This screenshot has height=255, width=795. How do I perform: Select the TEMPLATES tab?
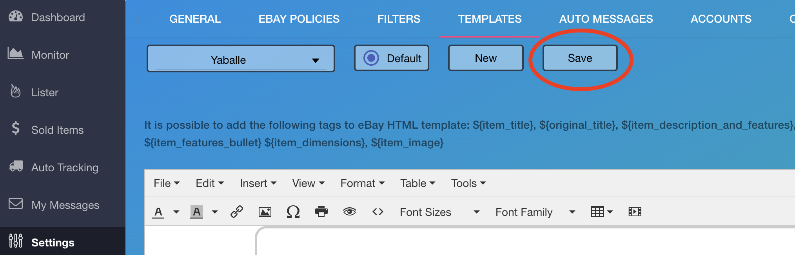point(490,19)
